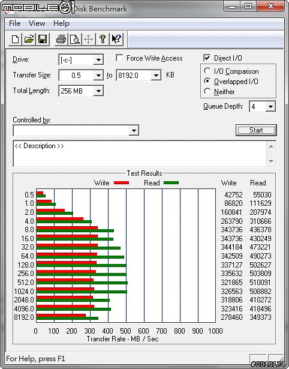Expand the Queue Depth dropdown
The height and width of the screenshot is (369, 289).
pyautogui.click(x=270, y=107)
